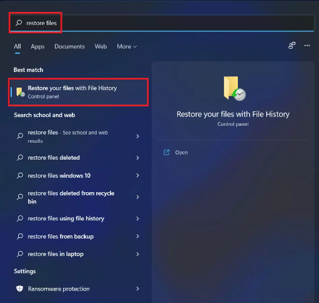319x303 pixels.
Task: Click search icon beside 'using file history'
Action: tap(20, 218)
